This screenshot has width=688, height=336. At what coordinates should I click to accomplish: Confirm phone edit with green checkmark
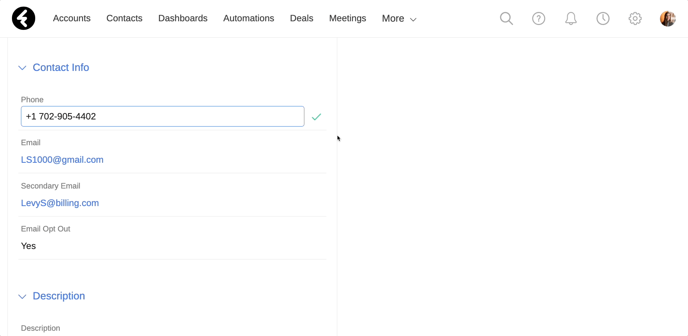(316, 117)
